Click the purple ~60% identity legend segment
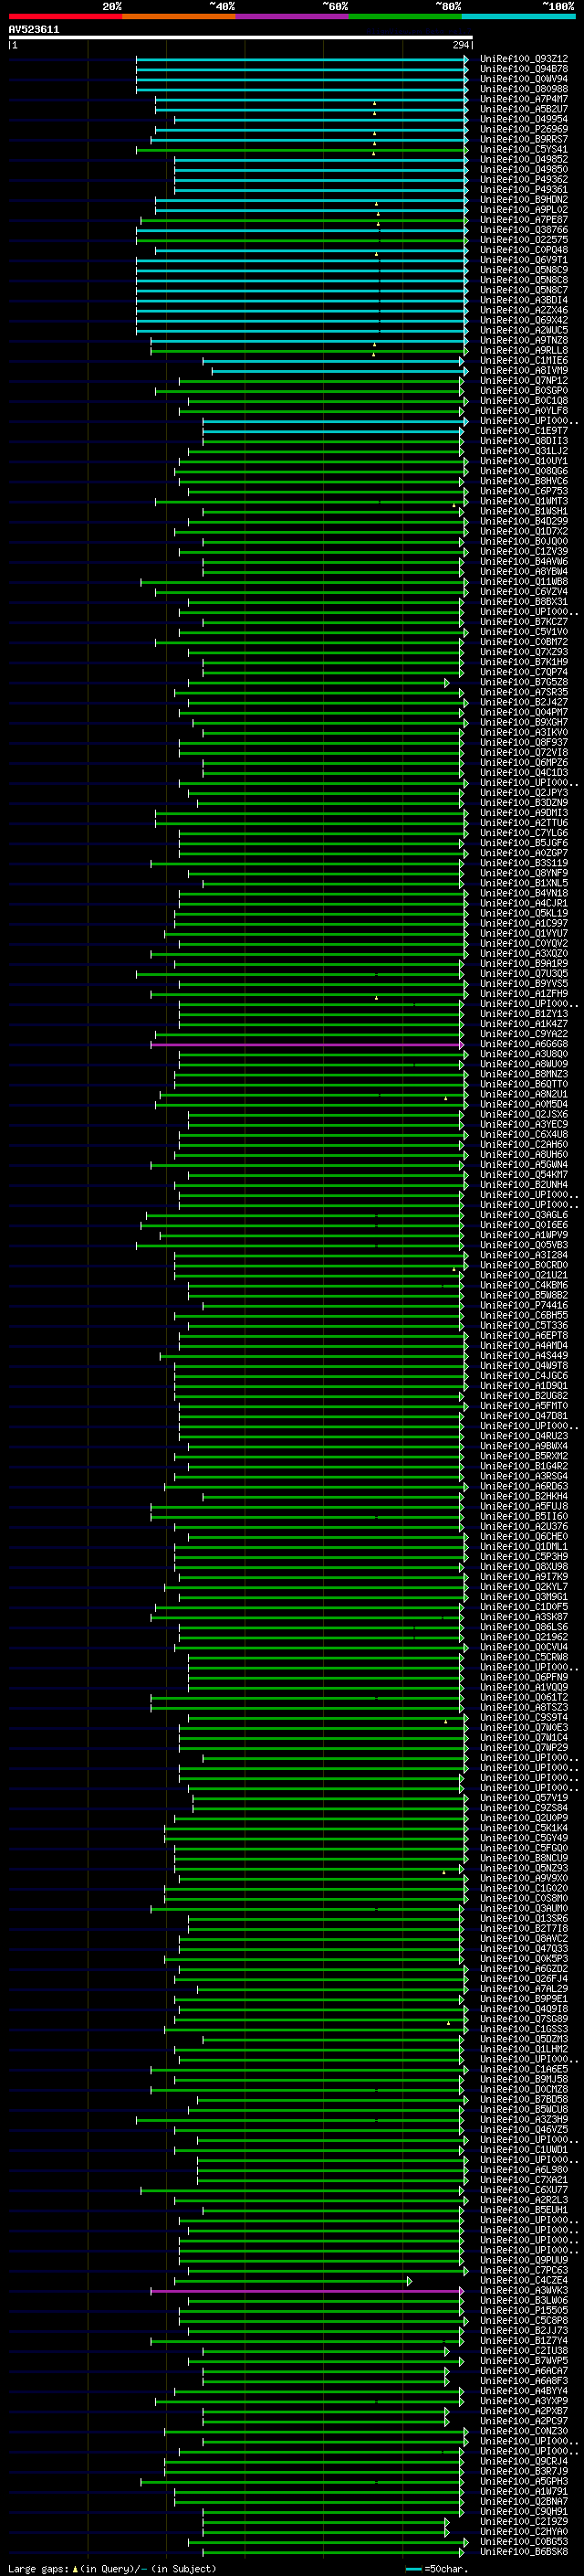This screenshot has height=2576, width=584. coord(291,16)
